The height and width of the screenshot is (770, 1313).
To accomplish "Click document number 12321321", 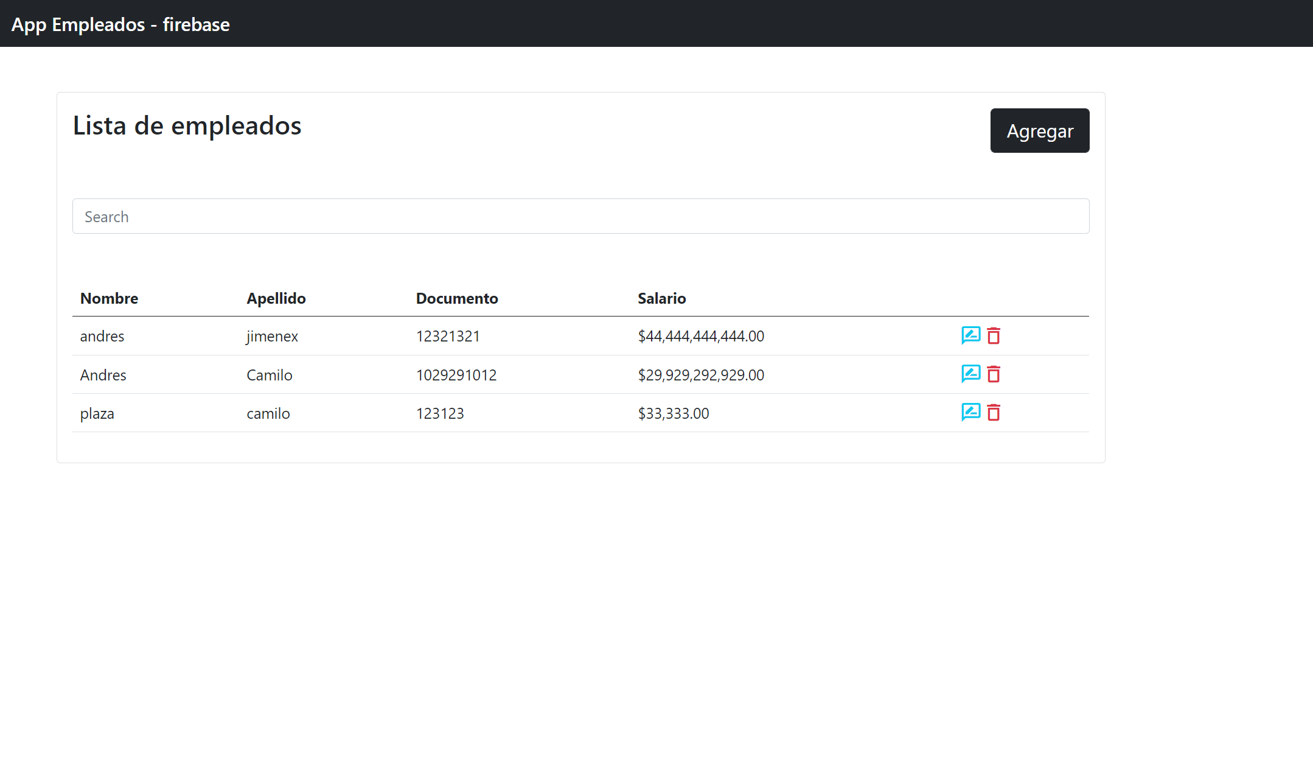I will tap(448, 336).
